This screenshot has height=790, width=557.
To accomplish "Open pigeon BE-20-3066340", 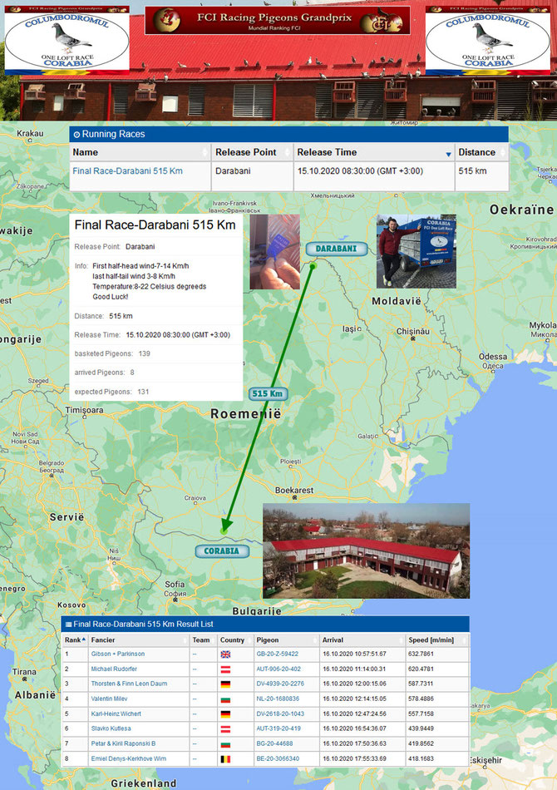I will [x=278, y=758].
